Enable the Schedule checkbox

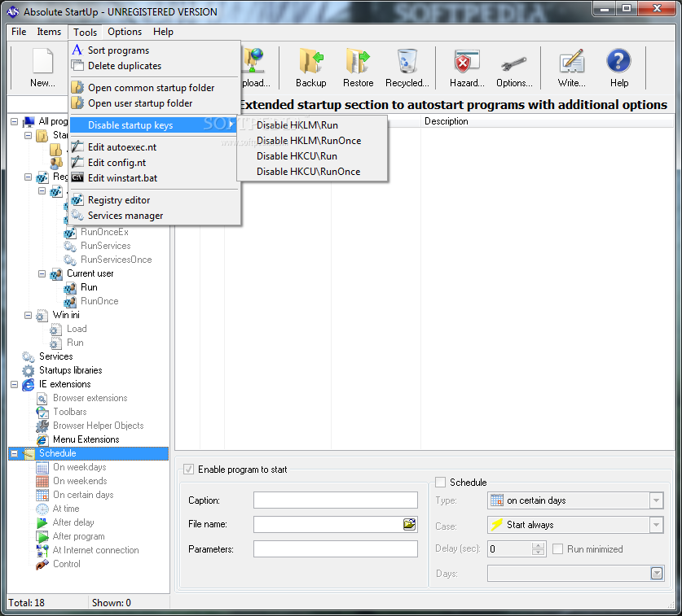440,483
